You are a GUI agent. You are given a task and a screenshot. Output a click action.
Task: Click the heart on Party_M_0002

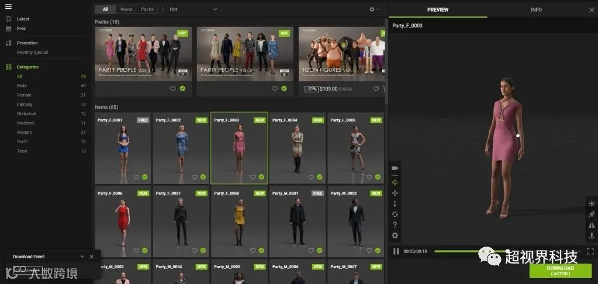(x=369, y=251)
